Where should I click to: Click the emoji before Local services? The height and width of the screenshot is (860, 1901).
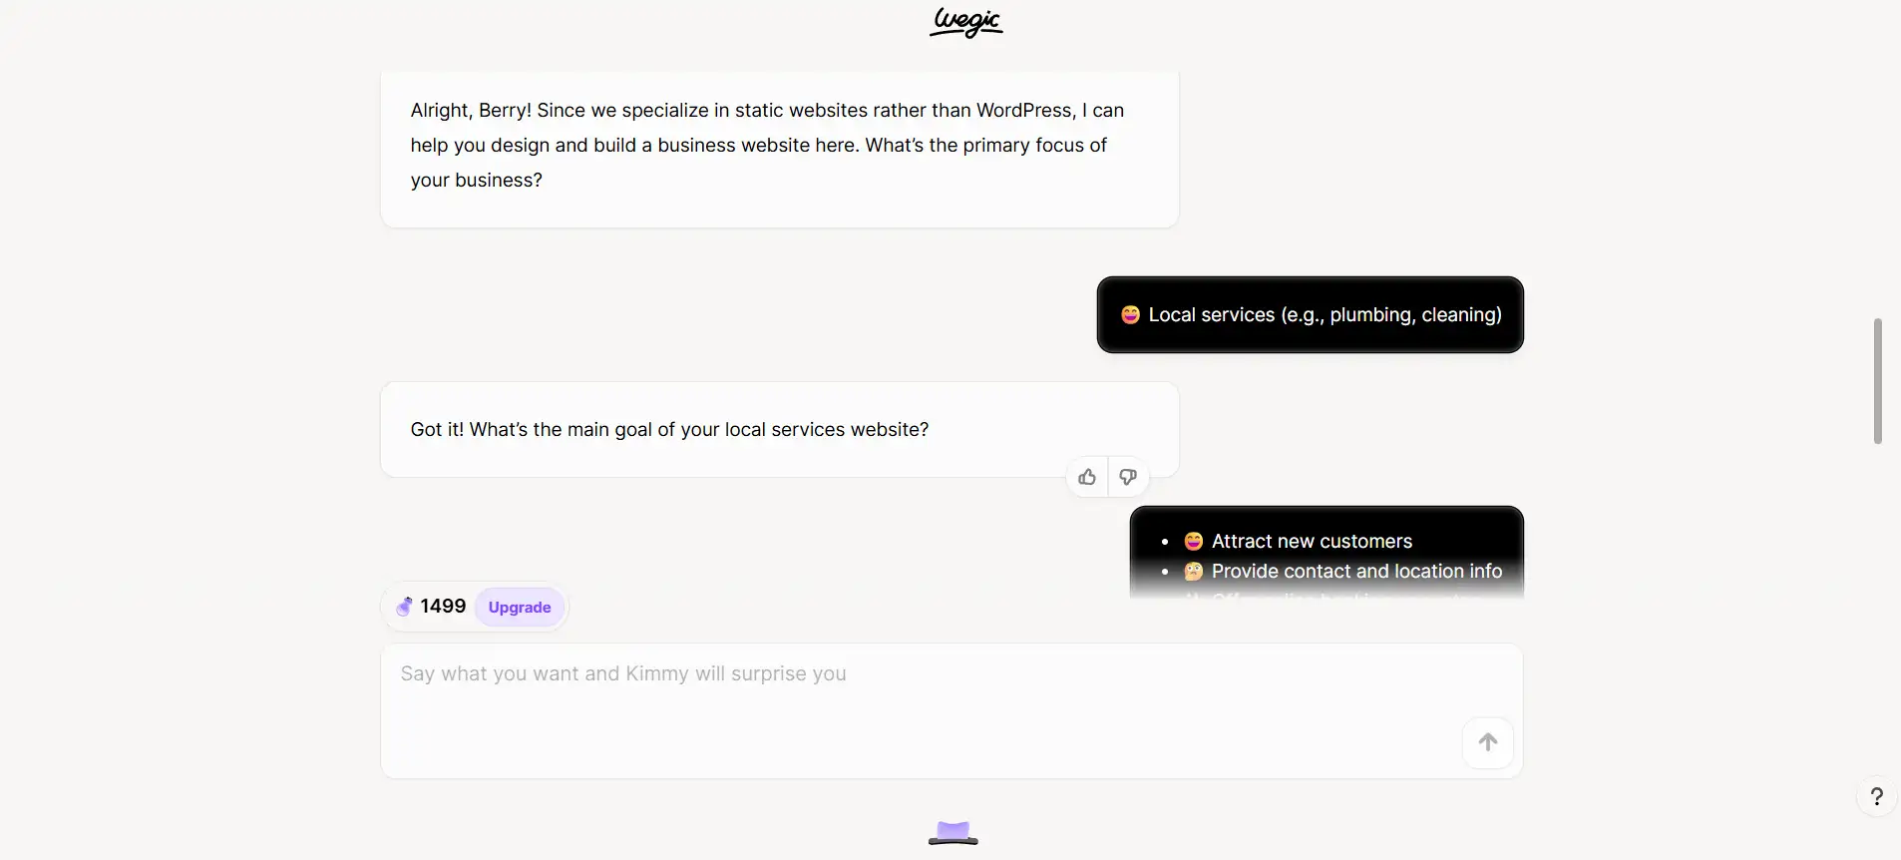point(1130,314)
